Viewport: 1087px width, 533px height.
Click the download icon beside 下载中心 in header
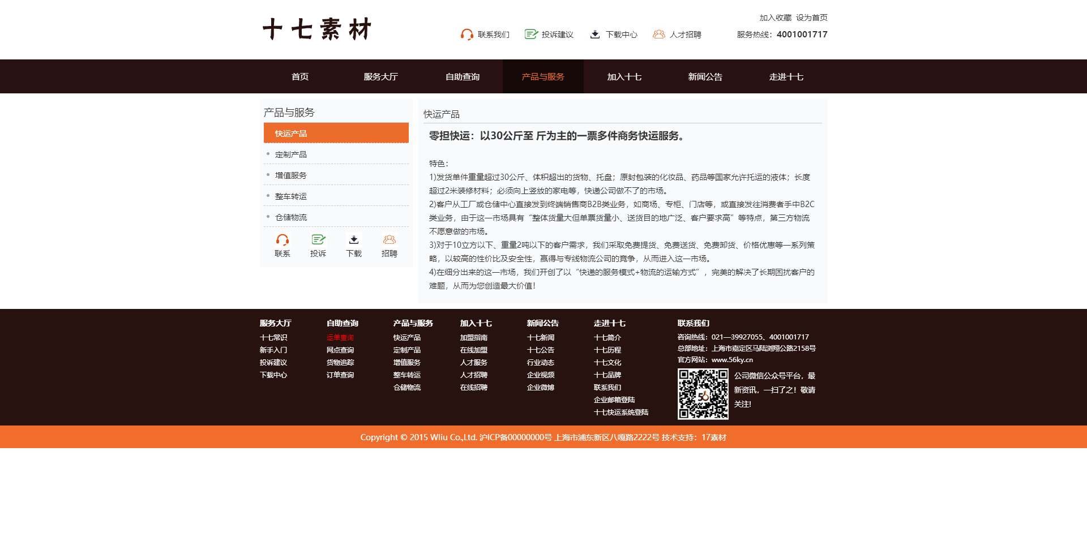click(595, 35)
